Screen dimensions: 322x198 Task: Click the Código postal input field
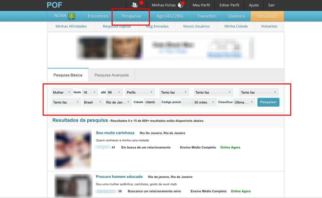[187, 102]
